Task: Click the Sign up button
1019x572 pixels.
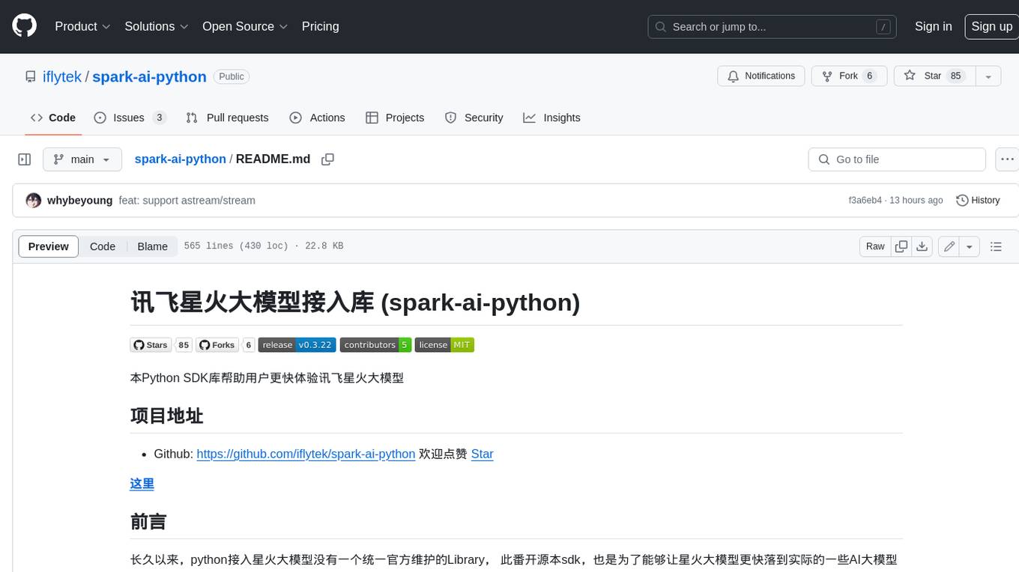Action: tap(991, 26)
